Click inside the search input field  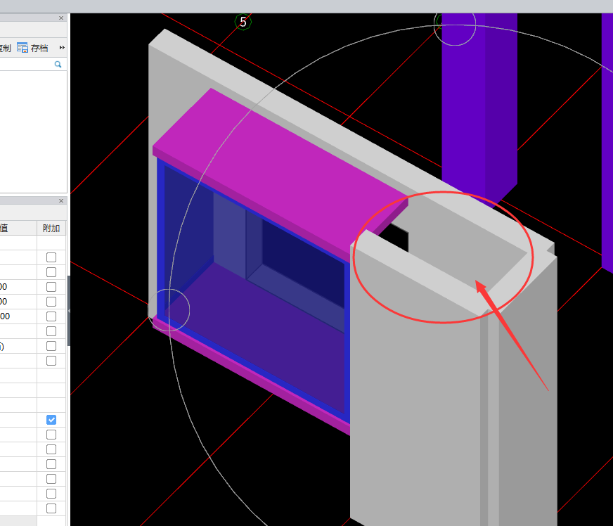pos(26,64)
